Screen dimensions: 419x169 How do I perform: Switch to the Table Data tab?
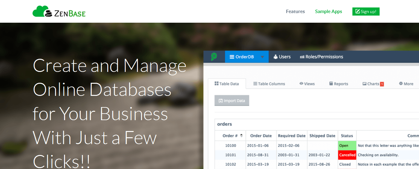[x=227, y=84]
